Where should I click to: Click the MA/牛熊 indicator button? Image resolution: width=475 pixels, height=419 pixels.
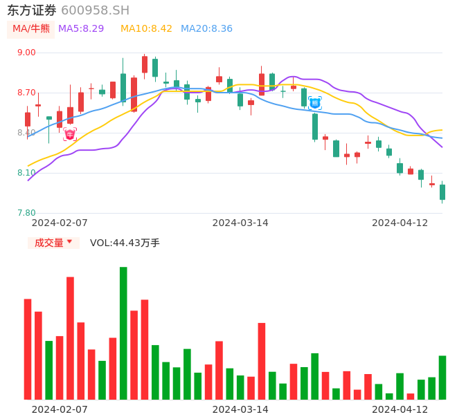coord(31,29)
